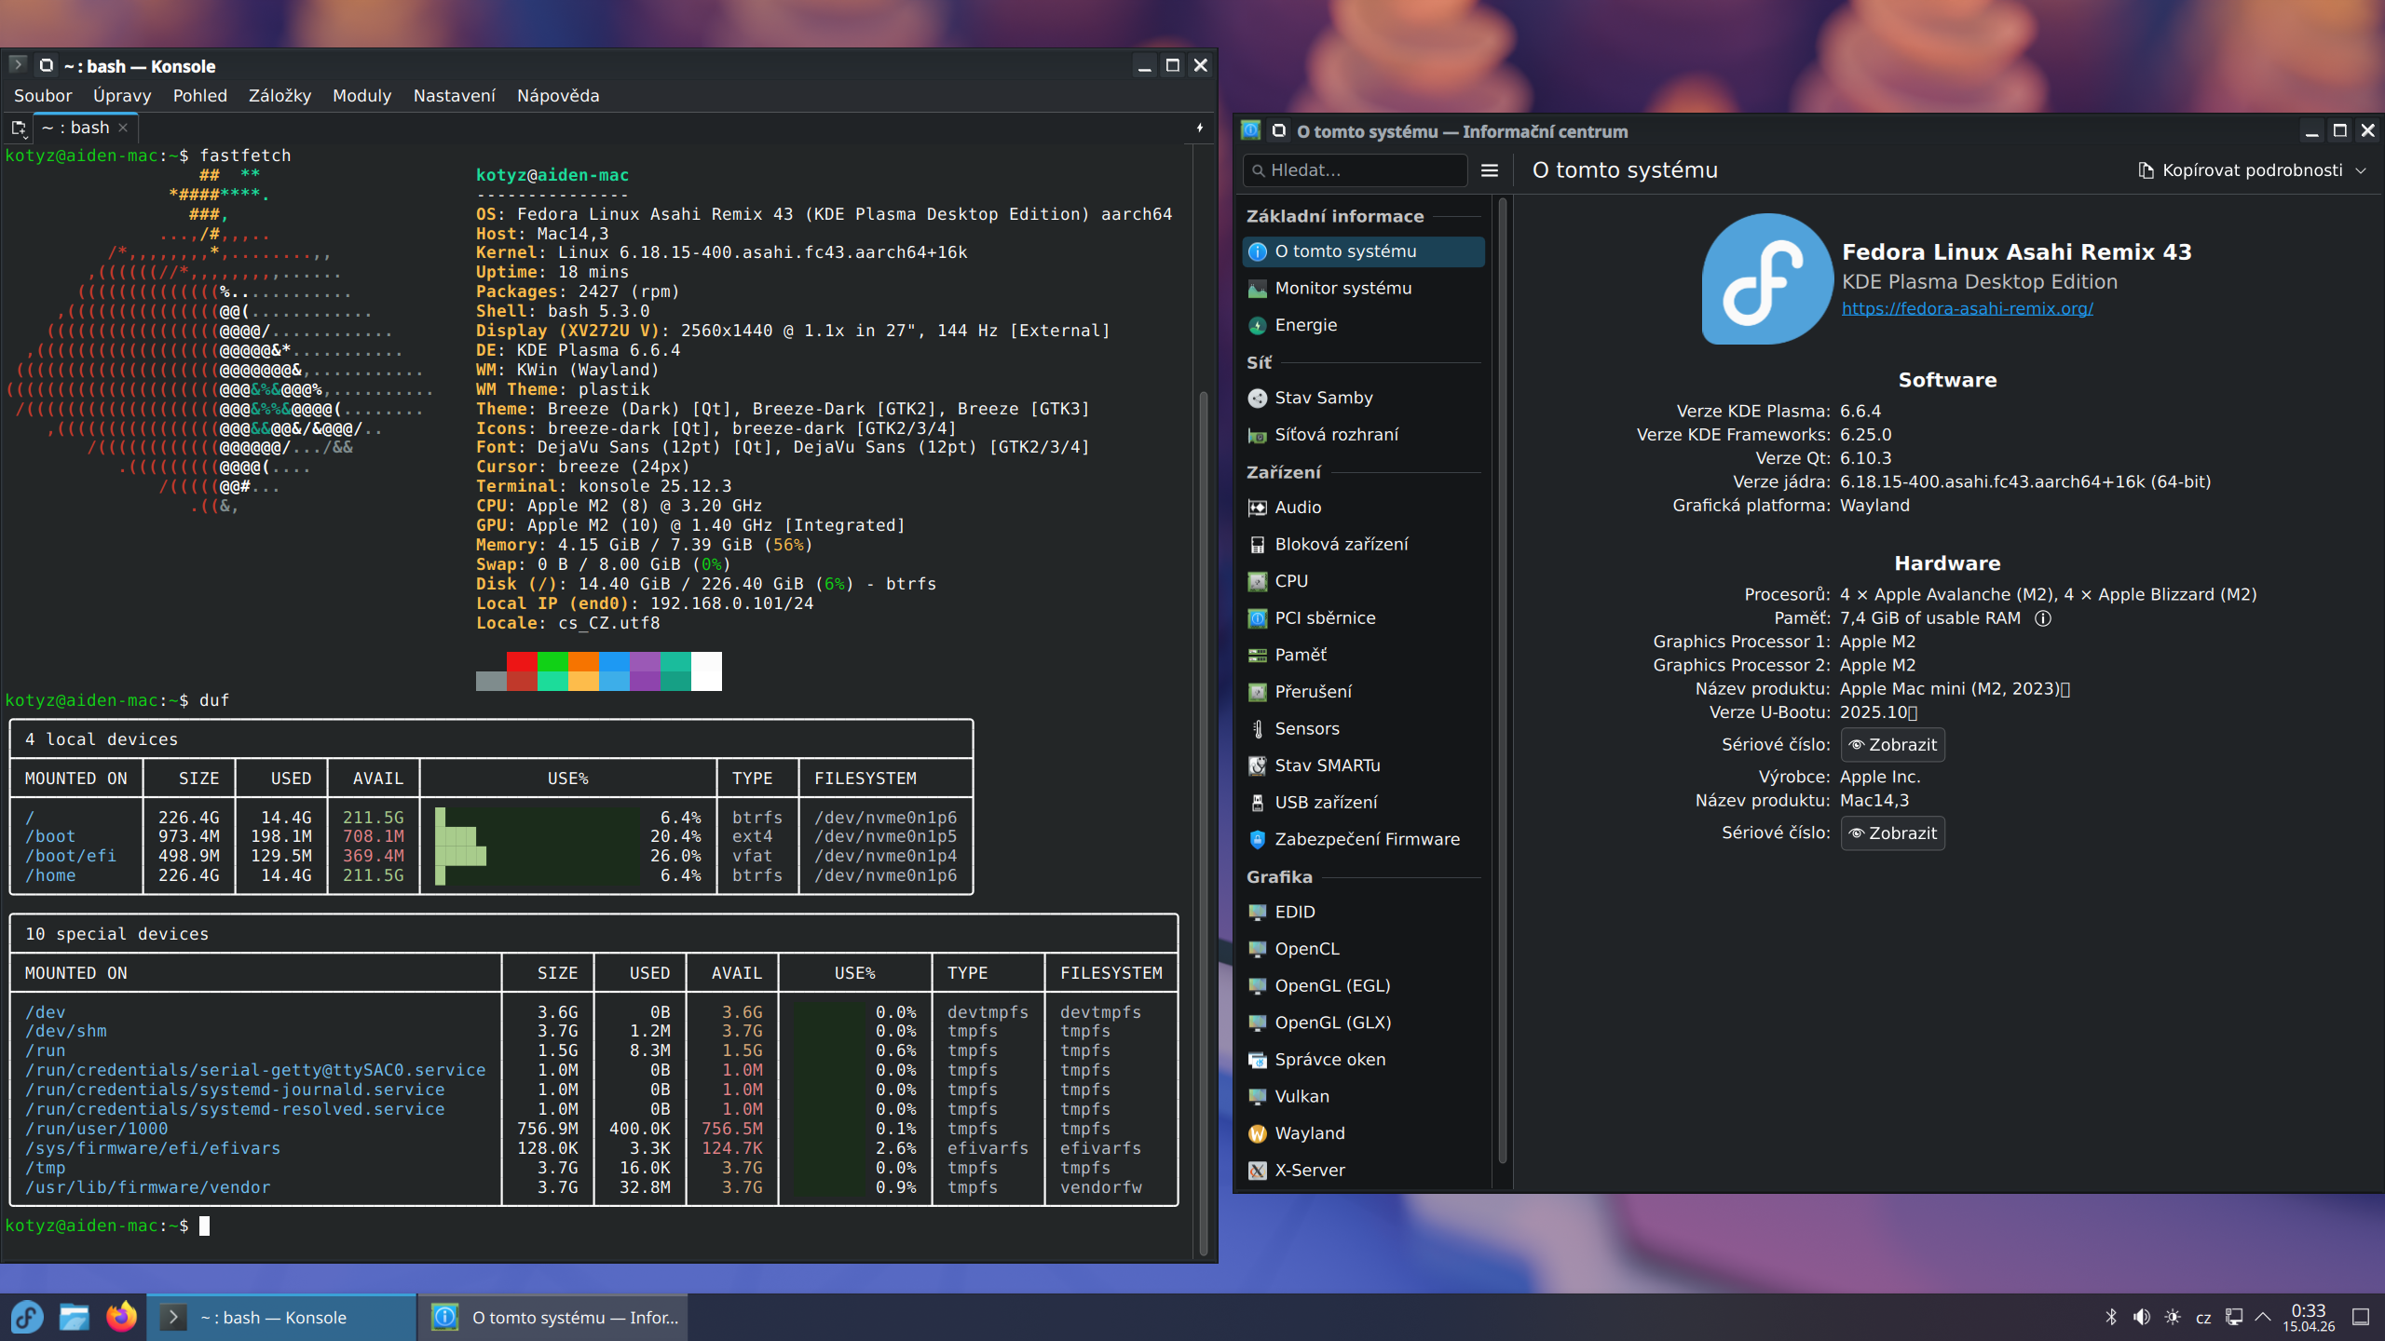
Task: Open the fedora-asahi-remix.org link
Action: pyautogui.click(x=1967, y=308)
